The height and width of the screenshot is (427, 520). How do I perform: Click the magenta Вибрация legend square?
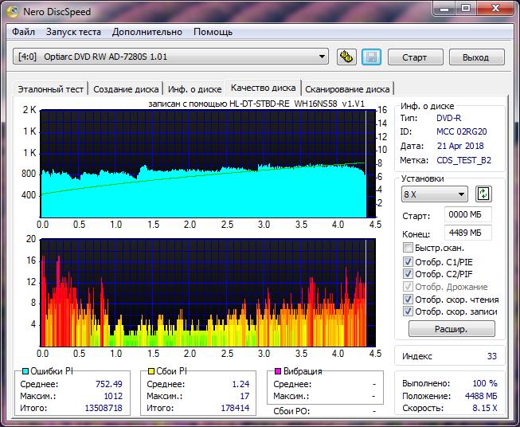tap(278, 372)
